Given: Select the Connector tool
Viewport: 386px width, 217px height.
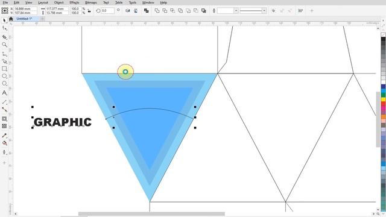Looking at the screenshot, I should click(4, 110).
